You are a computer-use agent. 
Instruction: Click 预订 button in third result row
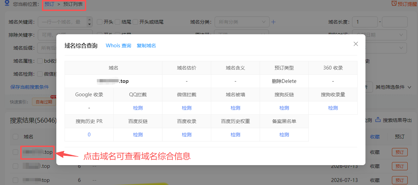[399, 180]
